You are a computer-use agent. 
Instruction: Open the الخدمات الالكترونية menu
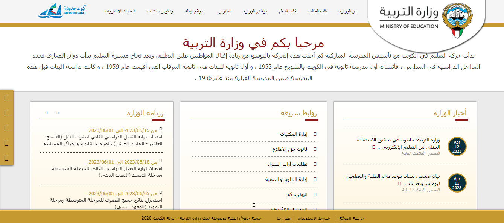(x=120, y=12)
